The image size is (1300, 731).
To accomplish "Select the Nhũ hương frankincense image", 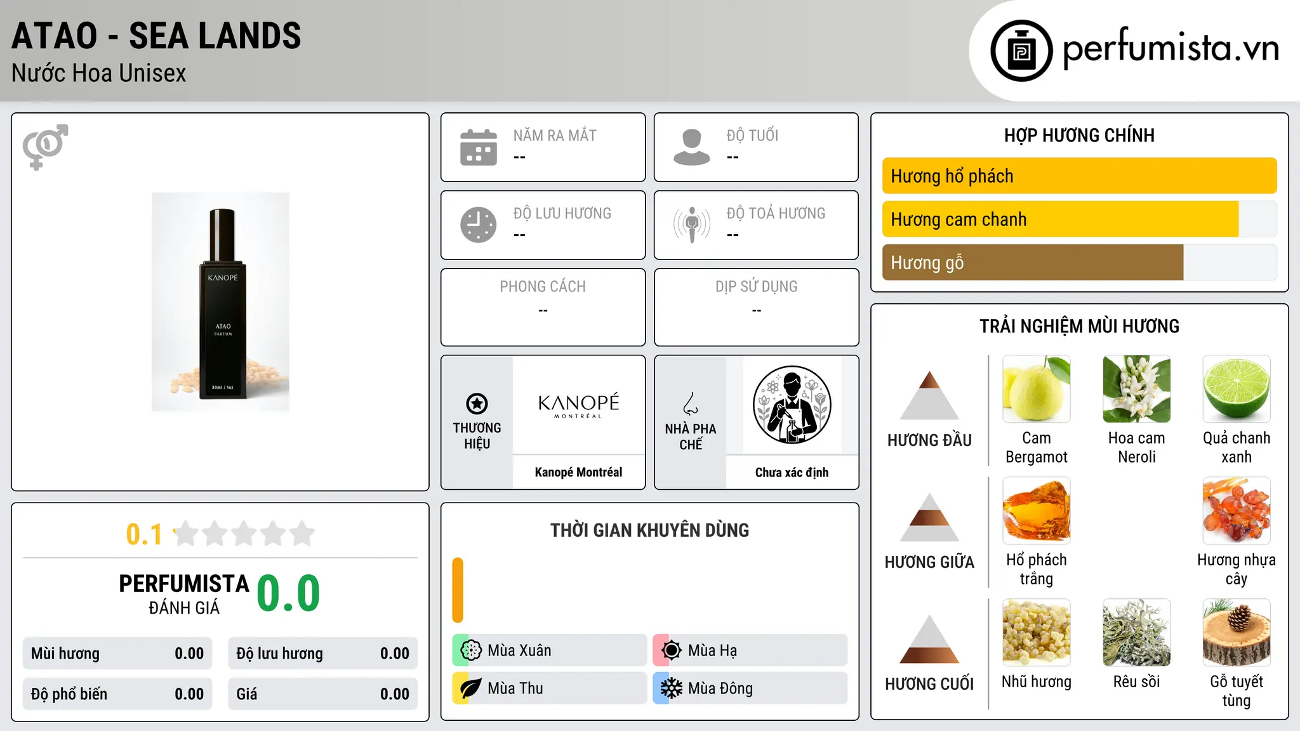I will coord(1037,633).
